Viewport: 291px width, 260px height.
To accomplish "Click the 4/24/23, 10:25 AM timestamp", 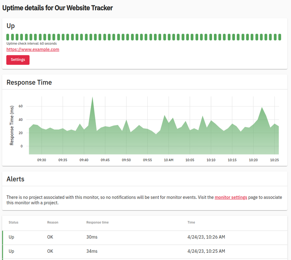I will 206,251.
